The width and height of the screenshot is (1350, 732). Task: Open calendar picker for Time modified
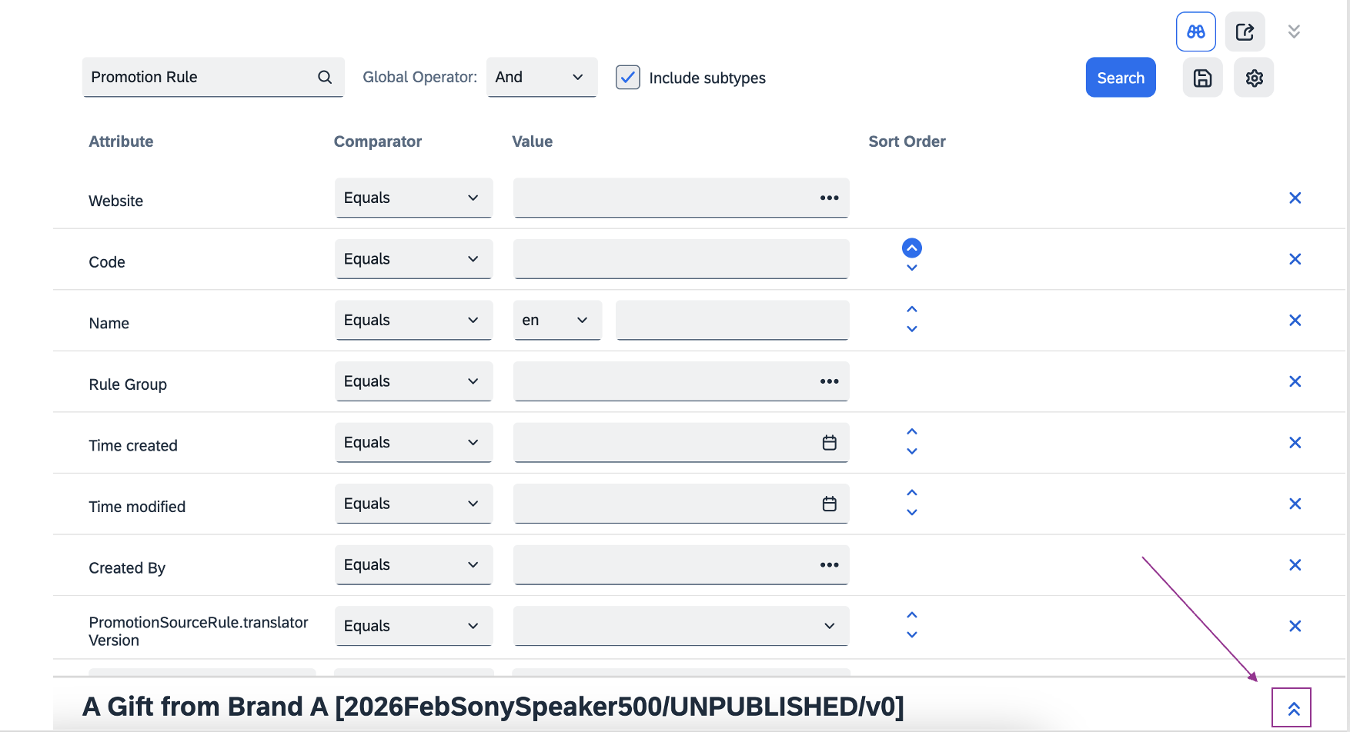[829, 504]
